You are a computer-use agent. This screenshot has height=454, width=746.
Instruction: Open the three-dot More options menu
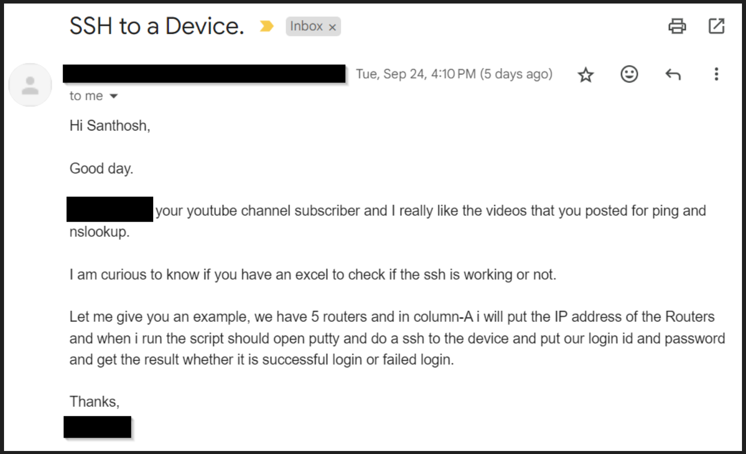716,75
